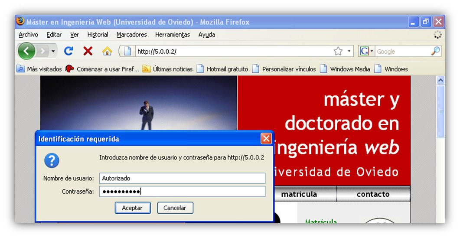Open Comenzar a usar Firefox bookmark

[102, 69]
